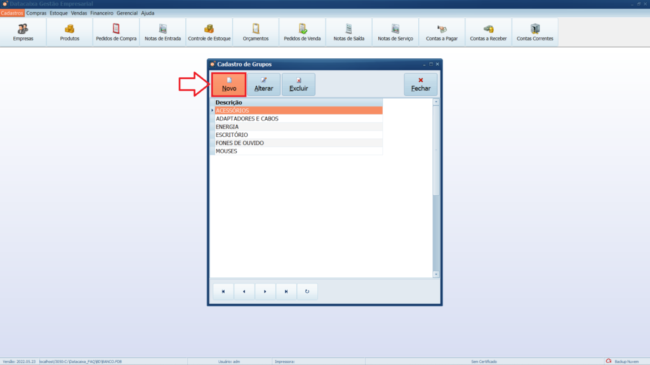Click scrollbar up arrow in groups list
Image resolution: width=650 pixels, height=365 pixels.
(x=435, y=102)
